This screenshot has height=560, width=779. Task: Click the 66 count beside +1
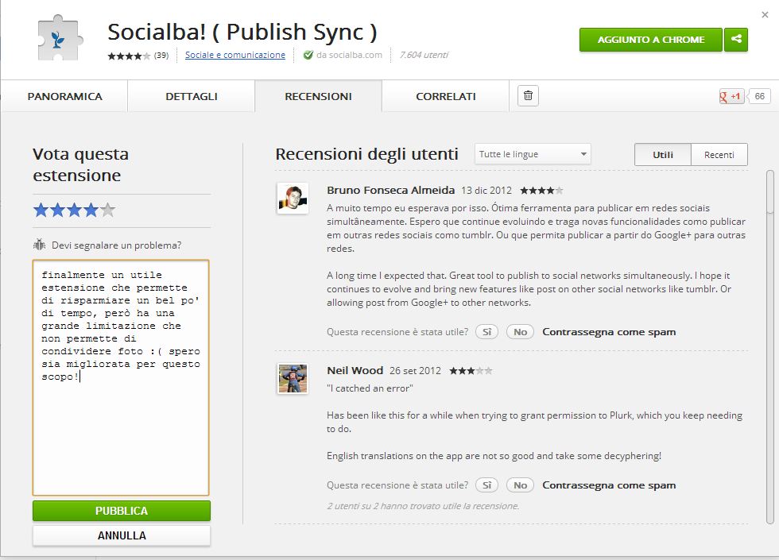click(x=760, y=96)
